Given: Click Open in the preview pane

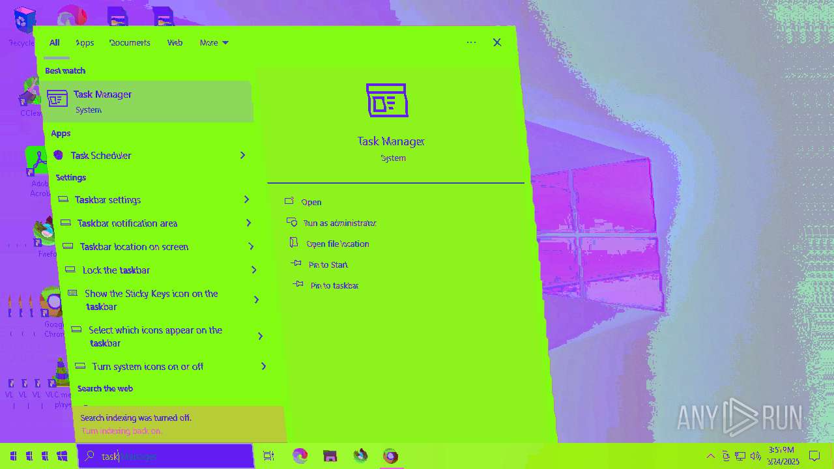Looking at the screenshot, I should (311, 202).
